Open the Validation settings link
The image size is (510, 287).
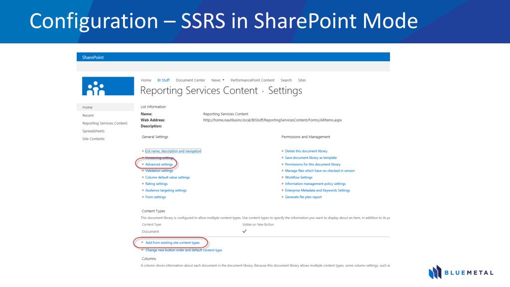click(x=159, y=170)
